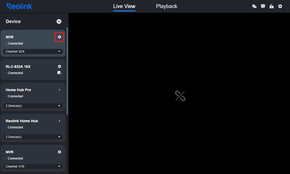
Task: Expand the Home Hub Pro 2 Device(s) dropdown
Action: click(x=33, y=106)
